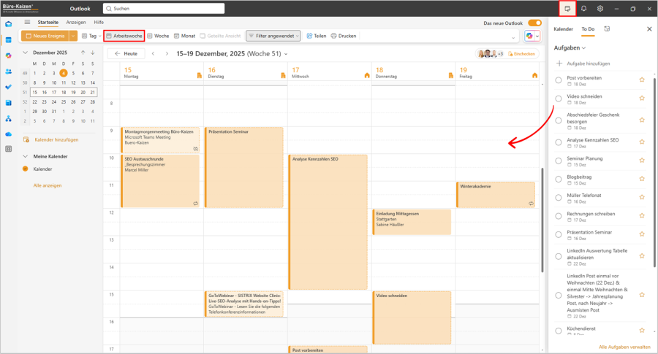Open the To Do checkmark app icon
The width and height of the screenshot is (658, 354).
pyautogui.click(x=8, y=87)
